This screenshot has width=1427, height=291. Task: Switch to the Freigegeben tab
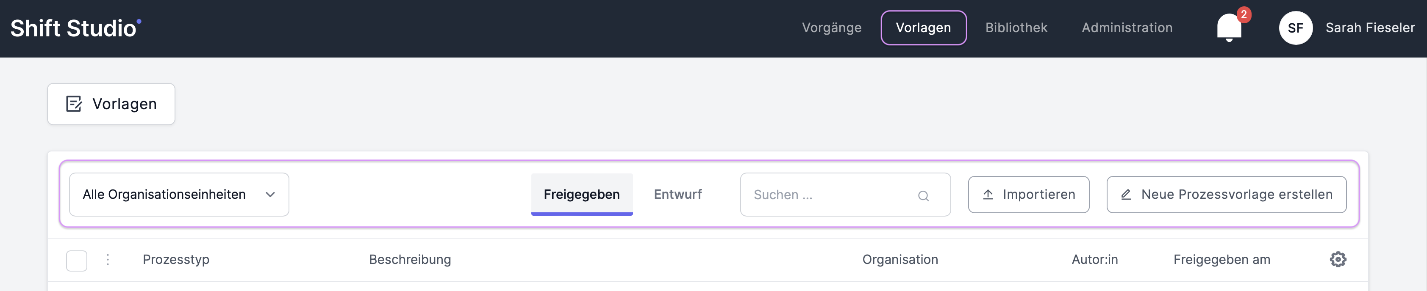point(581,194)
